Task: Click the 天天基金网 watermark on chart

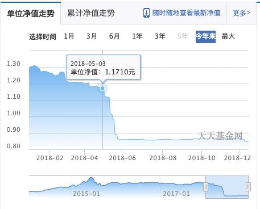Action: (x=220, y=136)
